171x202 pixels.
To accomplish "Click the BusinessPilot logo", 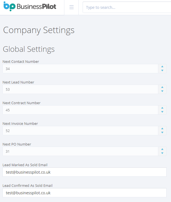I will coord(30,6).
